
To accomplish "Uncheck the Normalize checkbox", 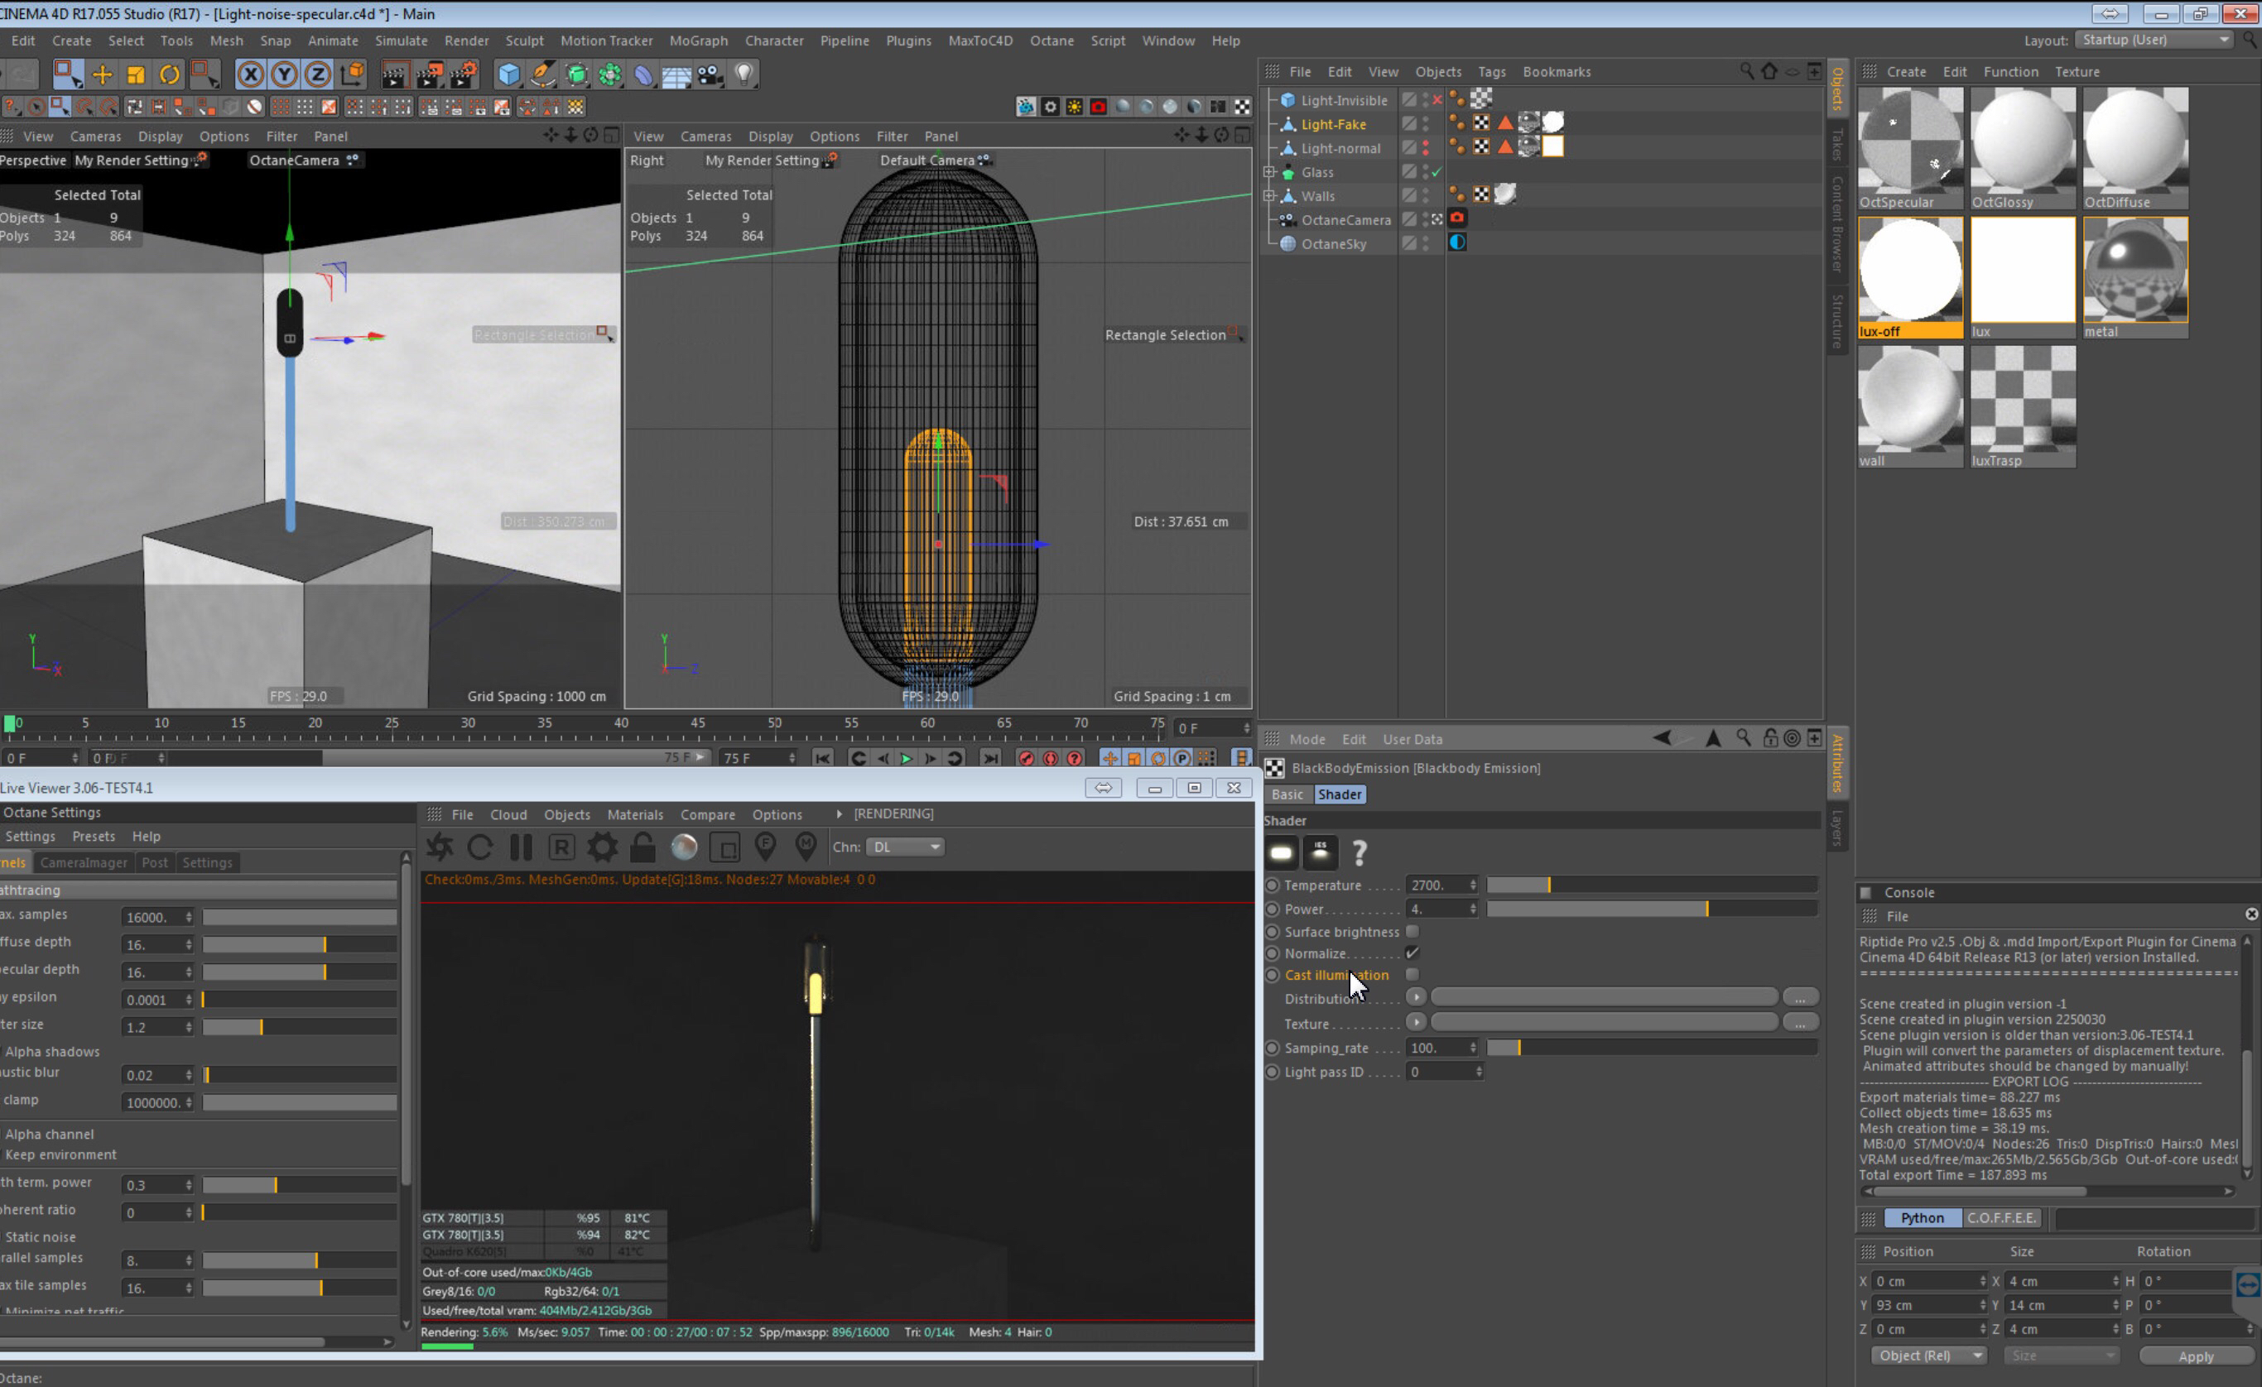I will tap(1412, 953).
